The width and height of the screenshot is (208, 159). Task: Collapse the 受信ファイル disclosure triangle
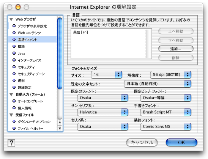[11, 115]
